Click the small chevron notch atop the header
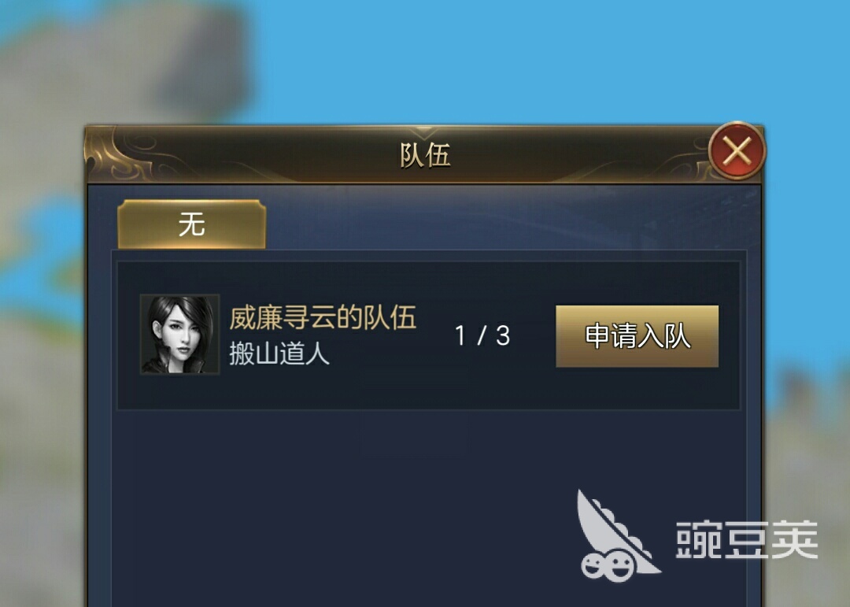The height and width of the screenshot is (607, 850). (x=424, y=132)
